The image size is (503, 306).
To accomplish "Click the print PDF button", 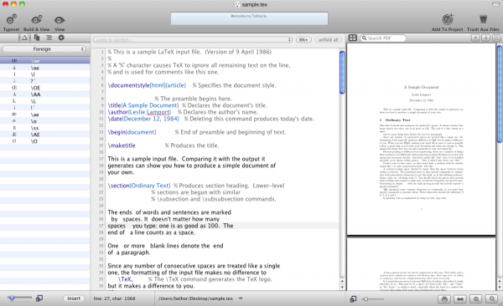I will pos(444,299).
